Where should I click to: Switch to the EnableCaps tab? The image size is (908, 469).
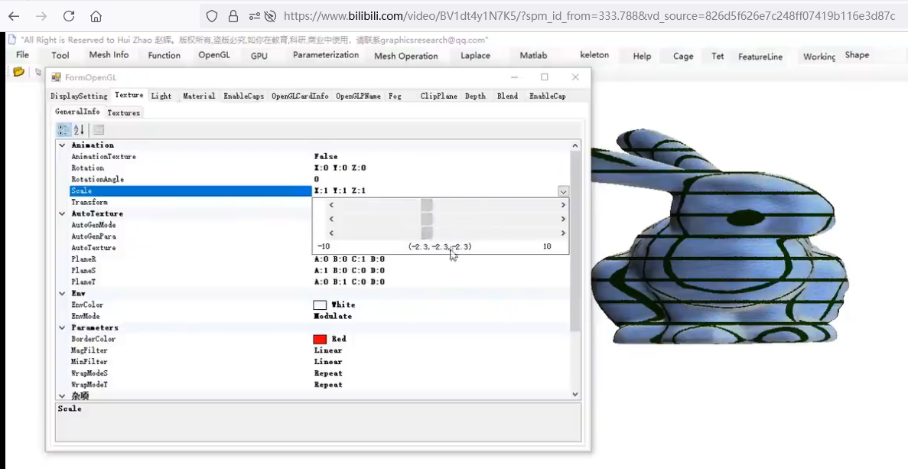(244, 96)
